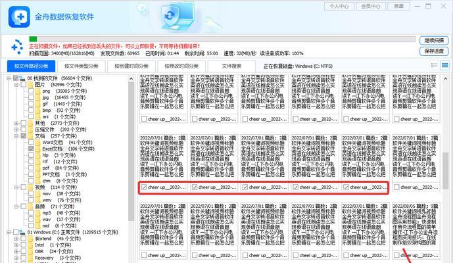453x263 pixels.
Task: Switch to list view icon
Action: (434, 65)
